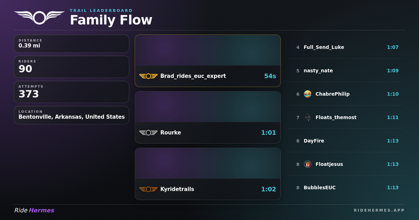Open Brad_rides_euc_expert first place card

point(208,61)
